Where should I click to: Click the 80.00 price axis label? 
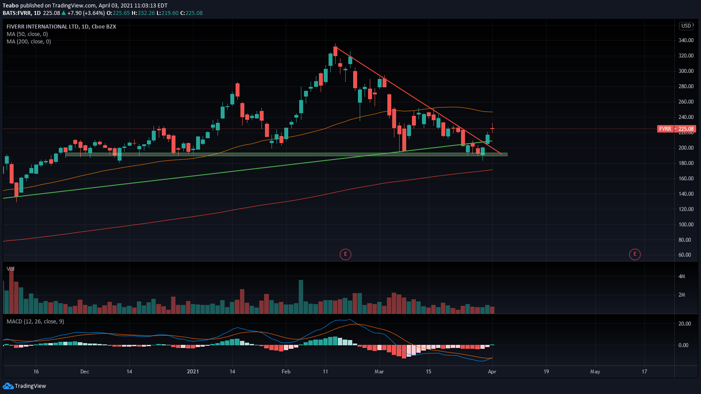[x=685, y=240]
